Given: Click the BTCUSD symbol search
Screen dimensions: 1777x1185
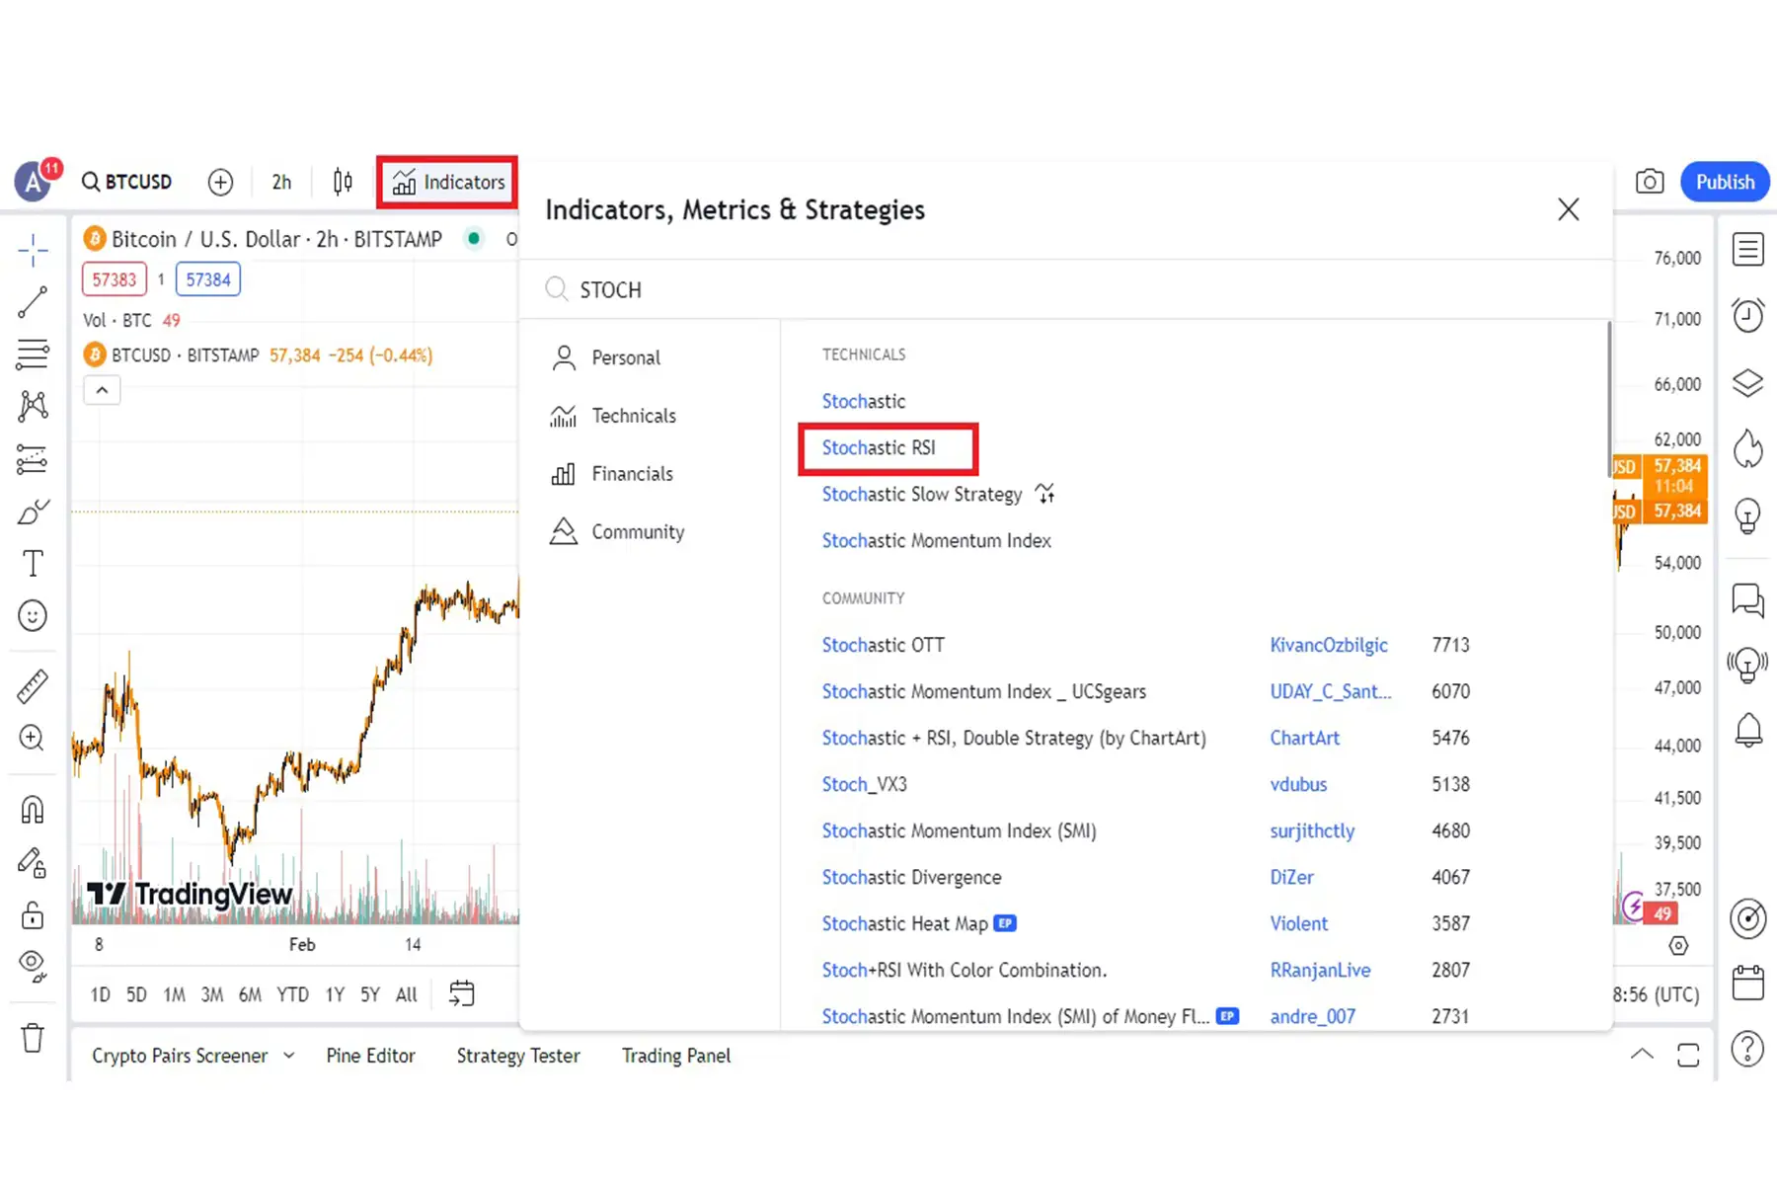Looking at the screenshot, I should coord(127,182).
